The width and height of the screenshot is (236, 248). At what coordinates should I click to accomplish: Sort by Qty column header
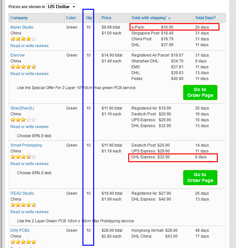pos(89,18)
